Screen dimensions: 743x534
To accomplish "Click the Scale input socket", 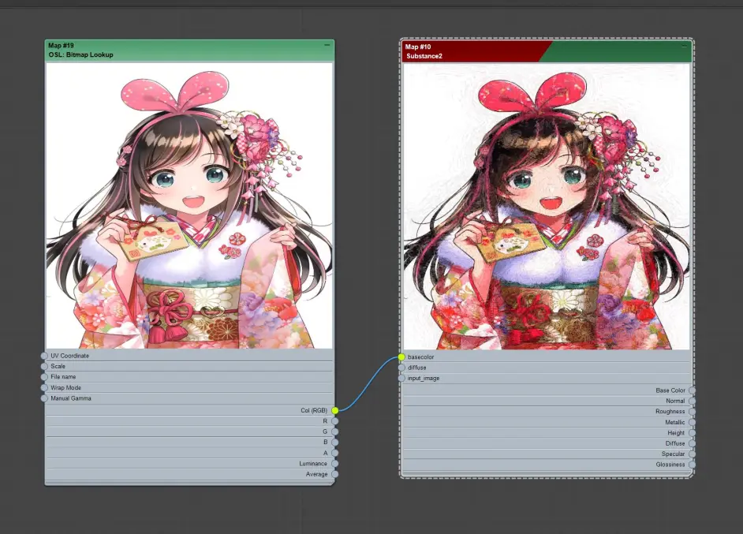I will click(x=44, y=366).
